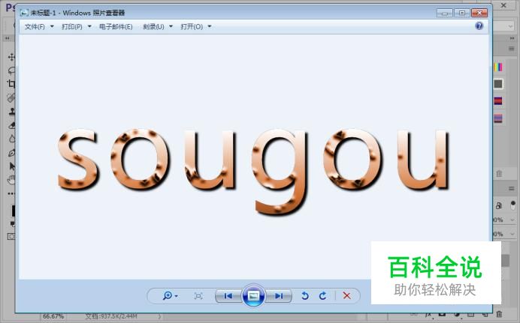The image size is (520, 323).
Task: Click the layer effects fx icon
Action: 428,315
